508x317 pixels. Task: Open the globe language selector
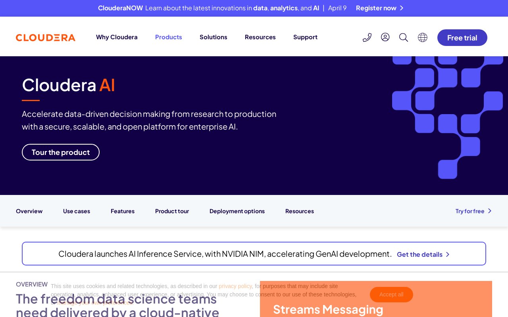click(x=423, y=37)
